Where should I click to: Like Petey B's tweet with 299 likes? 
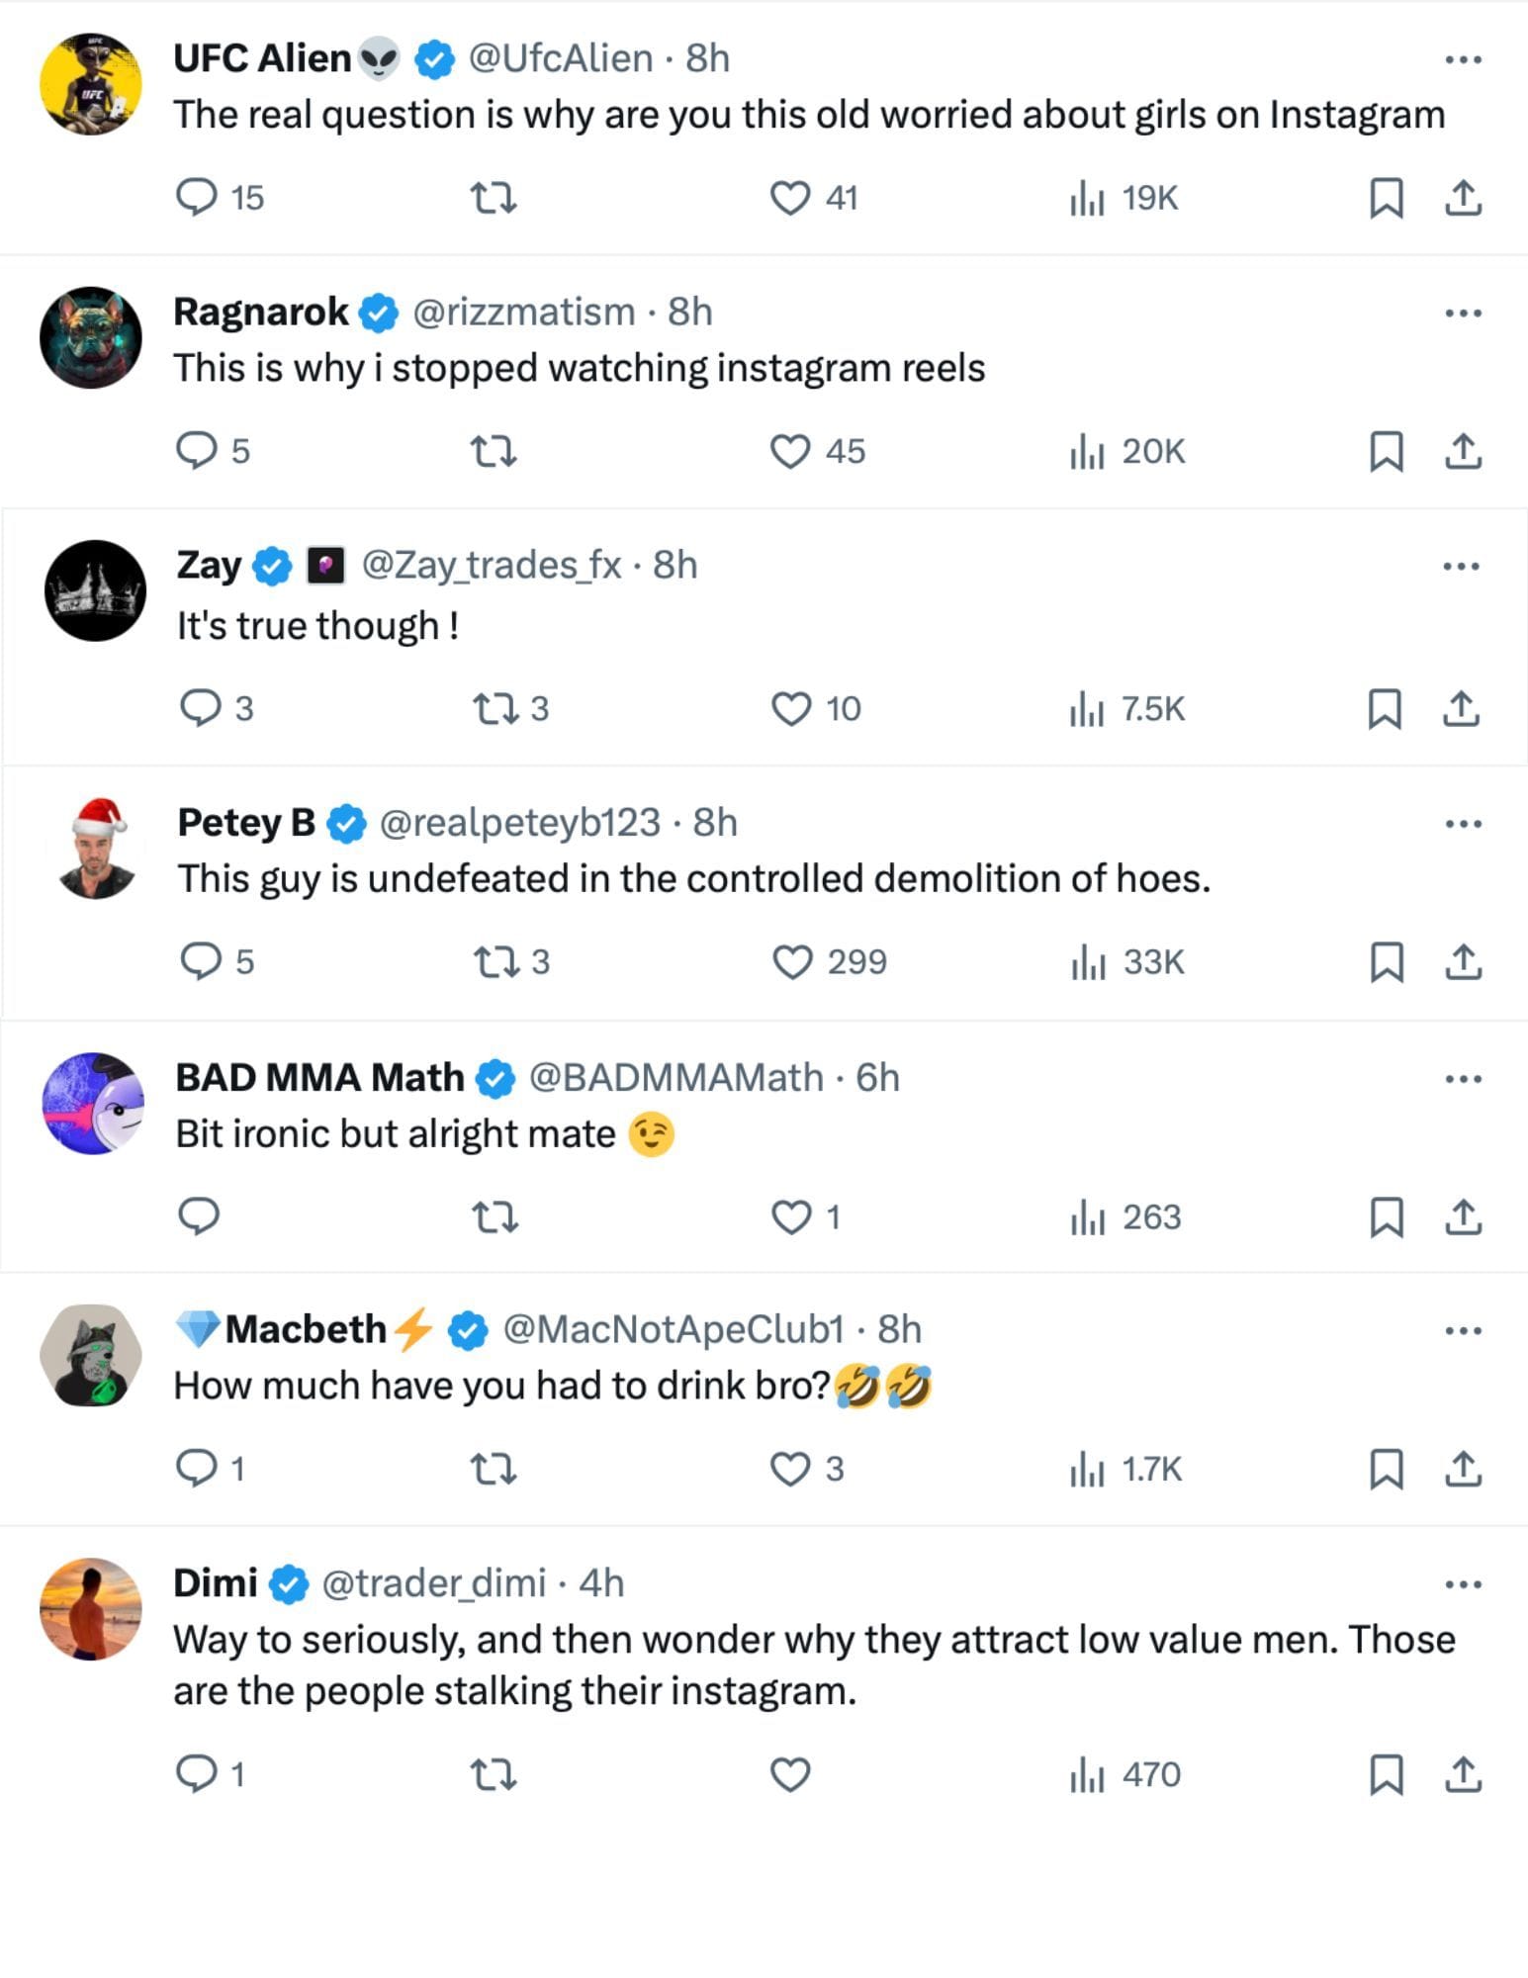coord(791,962)
